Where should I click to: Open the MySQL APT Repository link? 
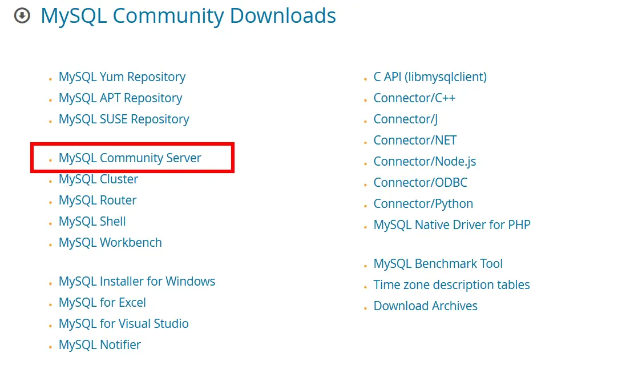[x=120, y=98]
